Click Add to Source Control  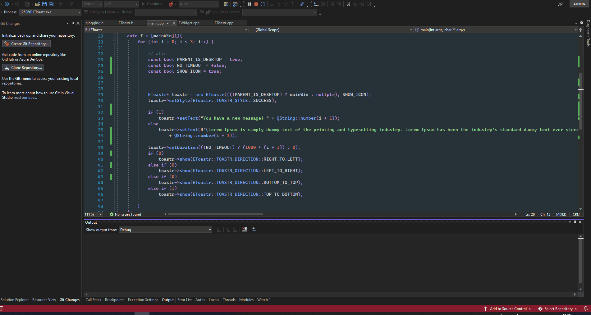tap(507, 309)
